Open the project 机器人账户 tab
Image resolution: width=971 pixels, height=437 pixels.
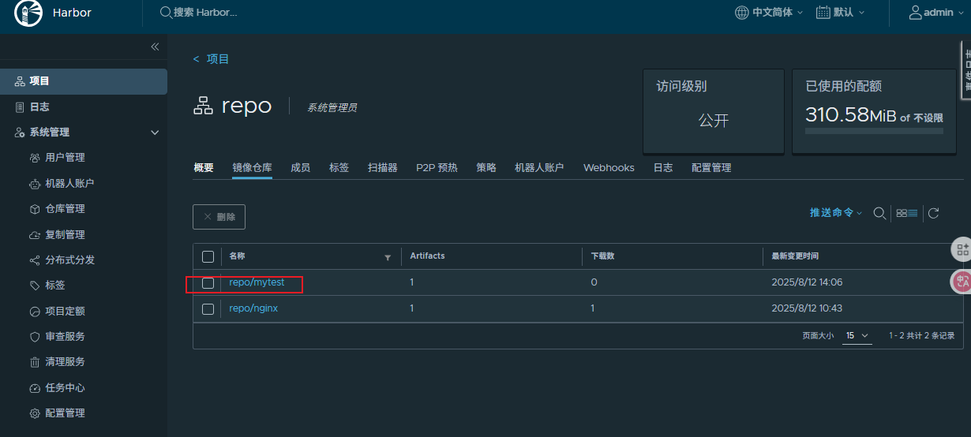(539, 168)
